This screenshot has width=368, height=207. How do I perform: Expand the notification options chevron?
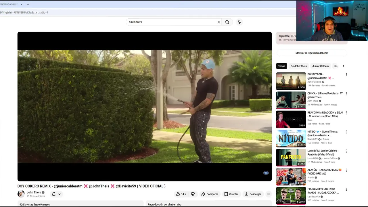pyautogui.click(x=59, y=194)
